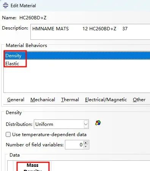Click the Abaqus Edit Material title icon
The image size is (150, 171).
[6, 5]
